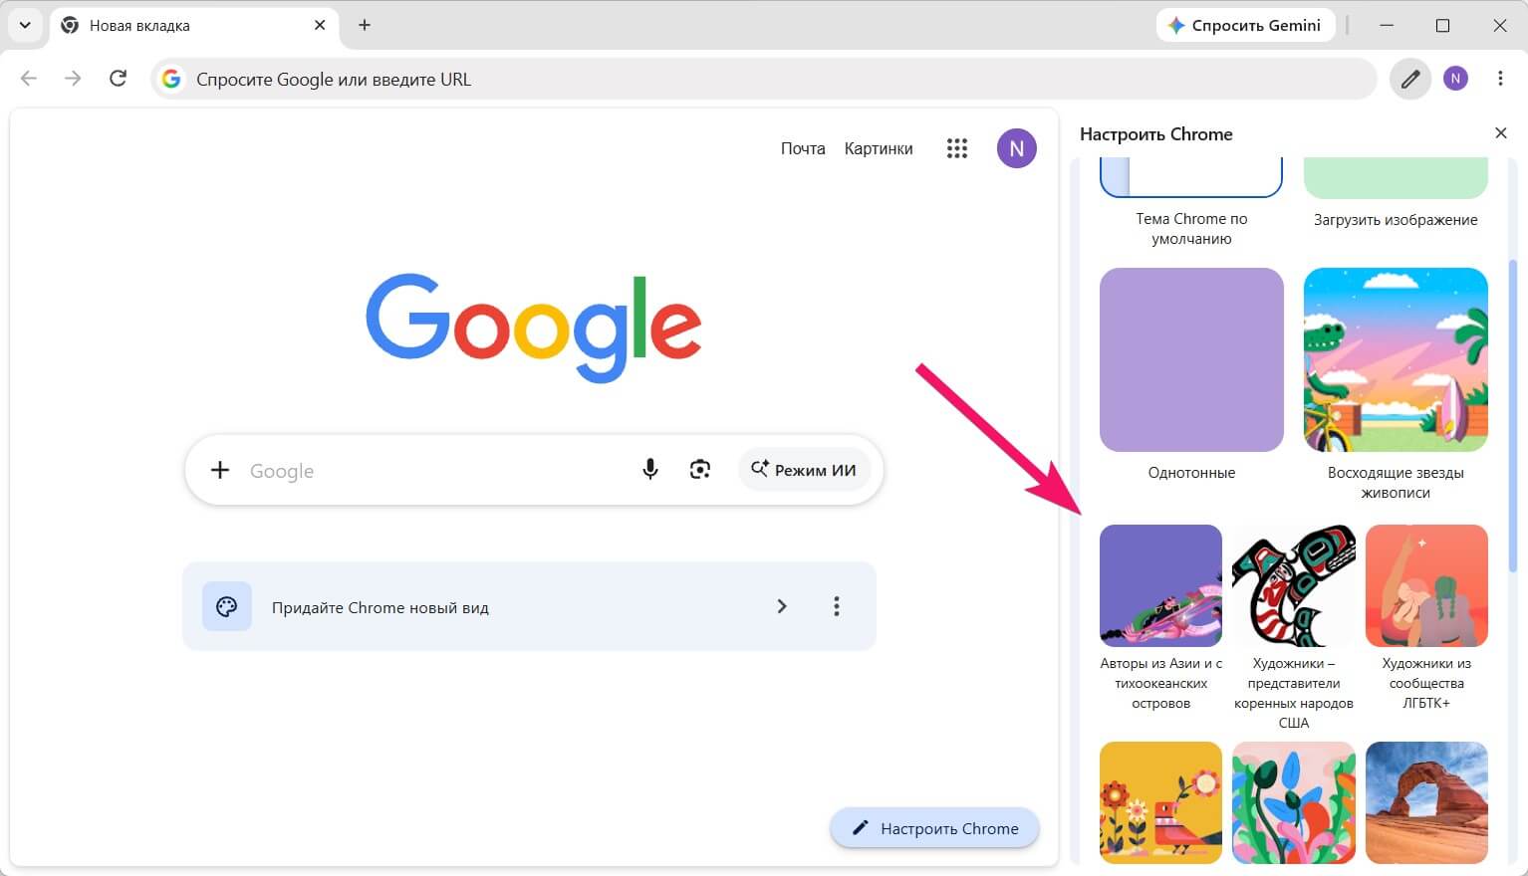Screen dimensions: 1528x876
Task: Click the side panel vertical scrollbar
Action: (x=1513, y=416)
